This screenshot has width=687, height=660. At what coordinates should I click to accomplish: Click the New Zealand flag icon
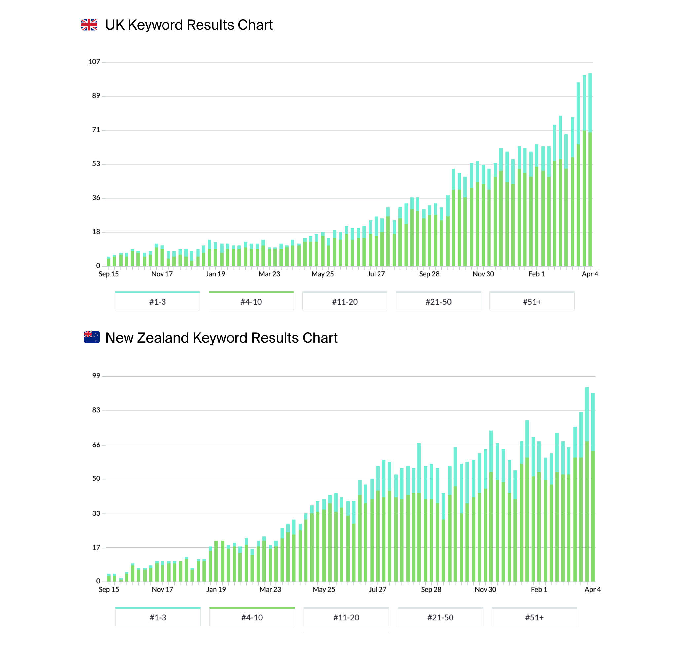(91, 337)
